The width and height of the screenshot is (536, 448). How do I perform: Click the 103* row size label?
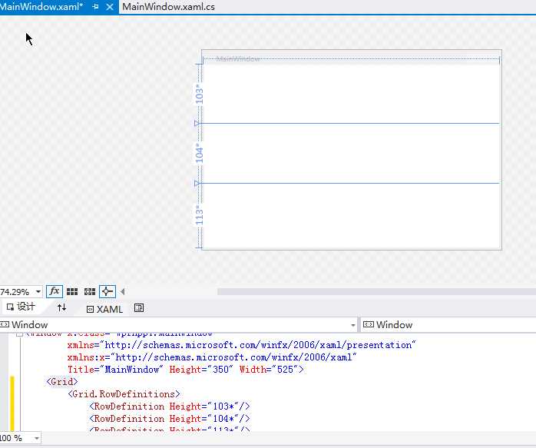click(x=199, y=96)
